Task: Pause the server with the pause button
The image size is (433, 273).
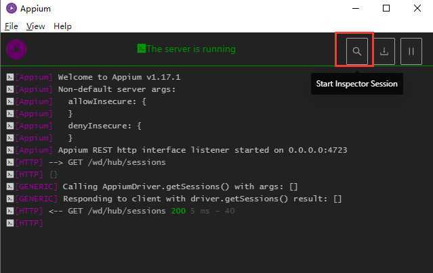Action: [x=411, y=51]
